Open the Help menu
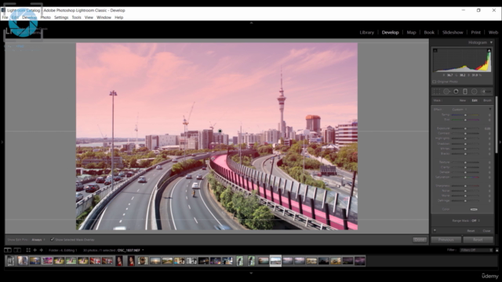 [x=118, y=17]
